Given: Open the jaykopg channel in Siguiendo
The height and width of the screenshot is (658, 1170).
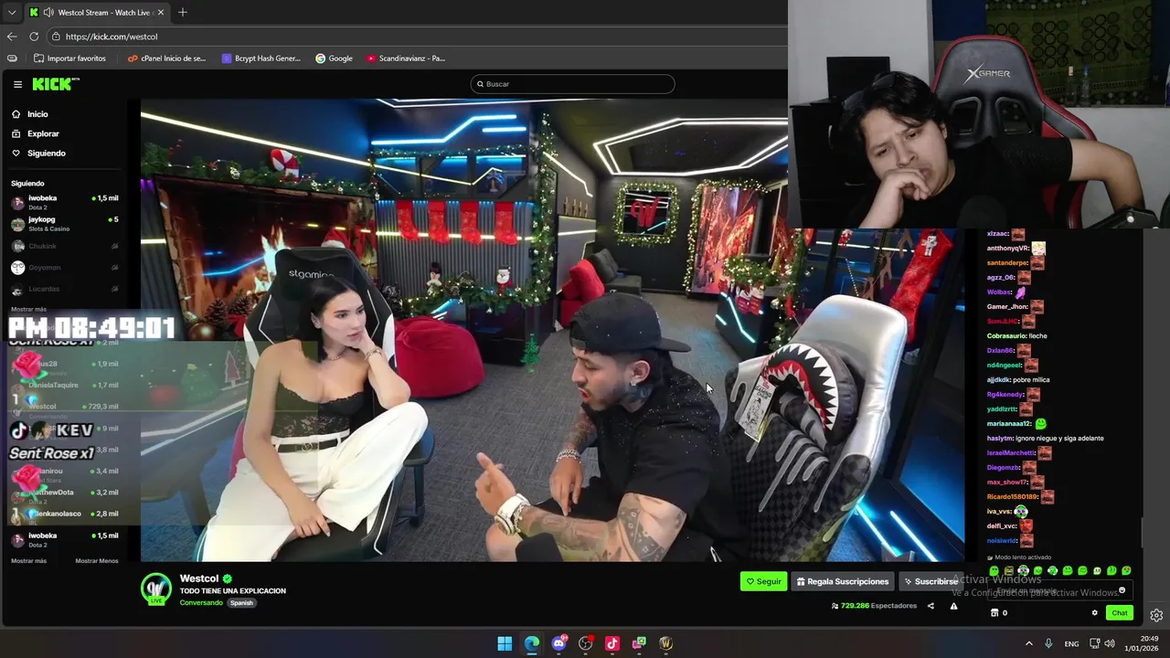Looking at the screenshot, I should (x=64, y=223).
